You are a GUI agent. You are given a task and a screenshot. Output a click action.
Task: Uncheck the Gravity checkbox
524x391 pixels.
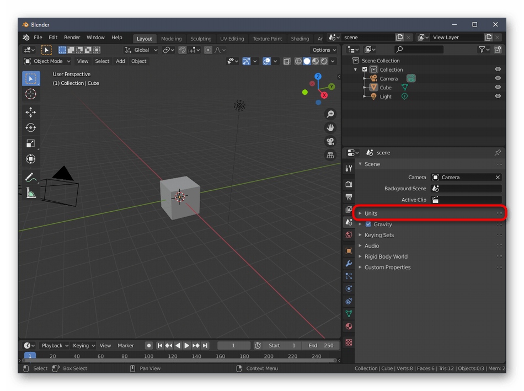click(368, 224)
